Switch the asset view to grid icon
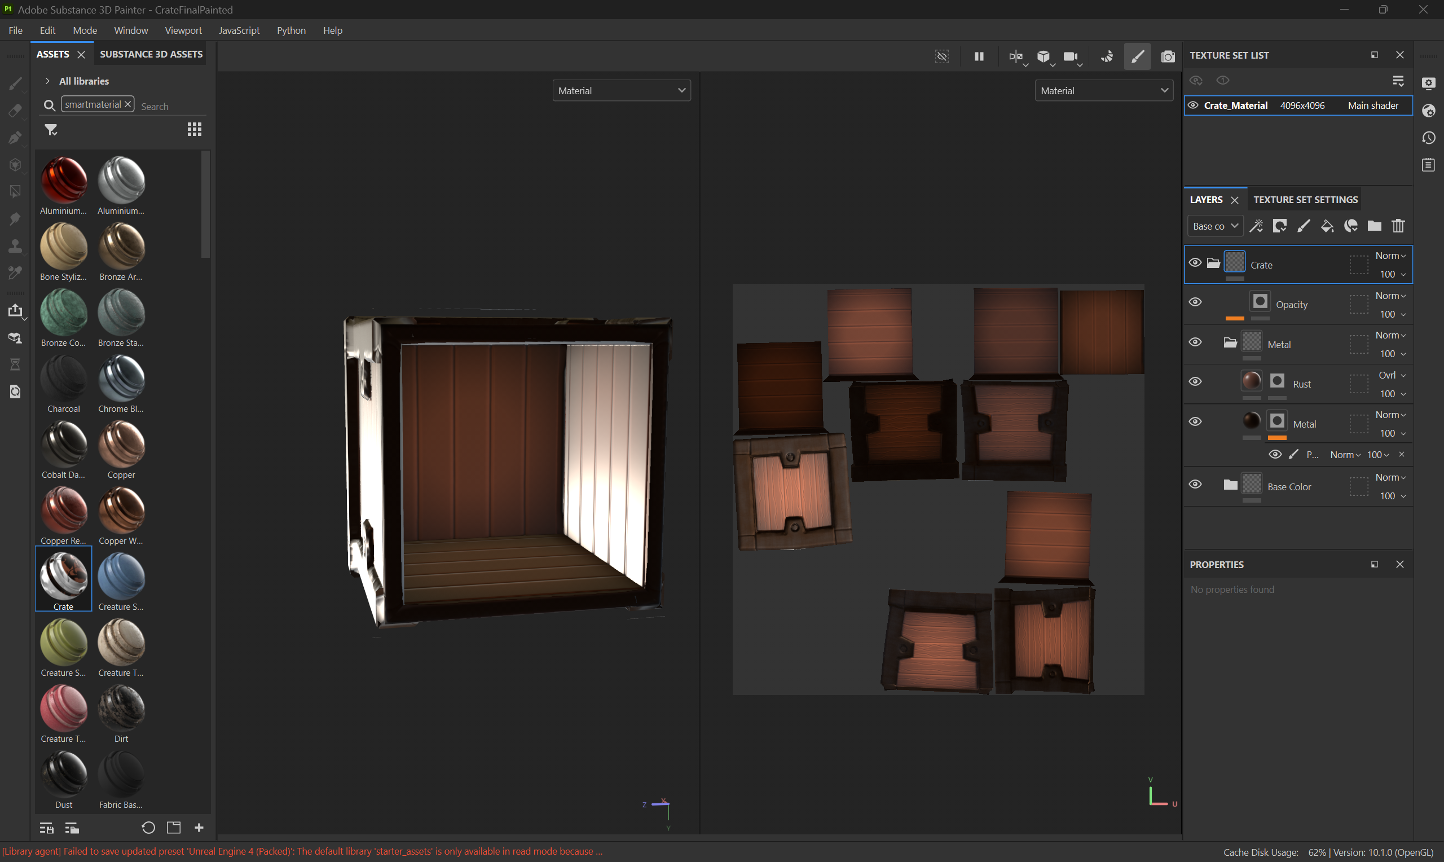 [x=195, y=130]
